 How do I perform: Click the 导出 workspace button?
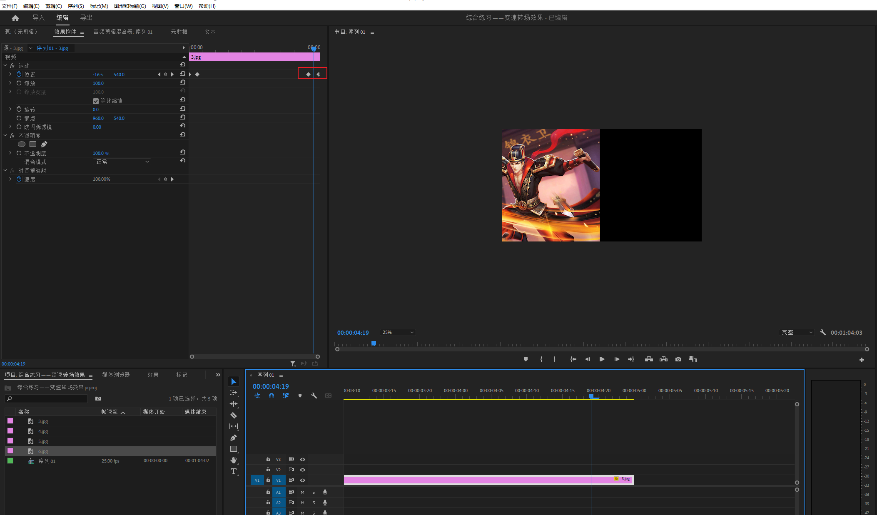pos(86,17)
